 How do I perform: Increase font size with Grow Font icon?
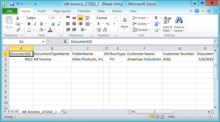53,24
